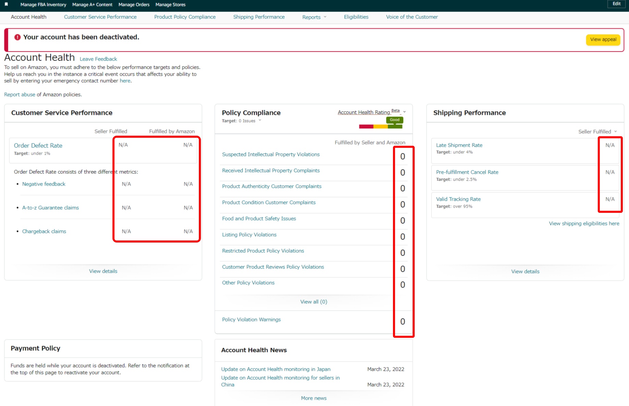
Task: Open Restricted Product Policy Violations
Action: (x=263, y=251)
